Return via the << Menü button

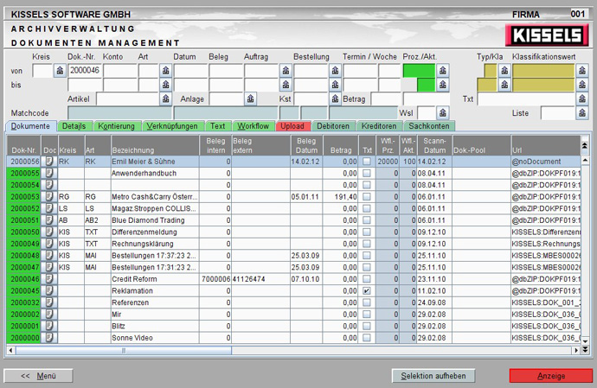point(38,376)
